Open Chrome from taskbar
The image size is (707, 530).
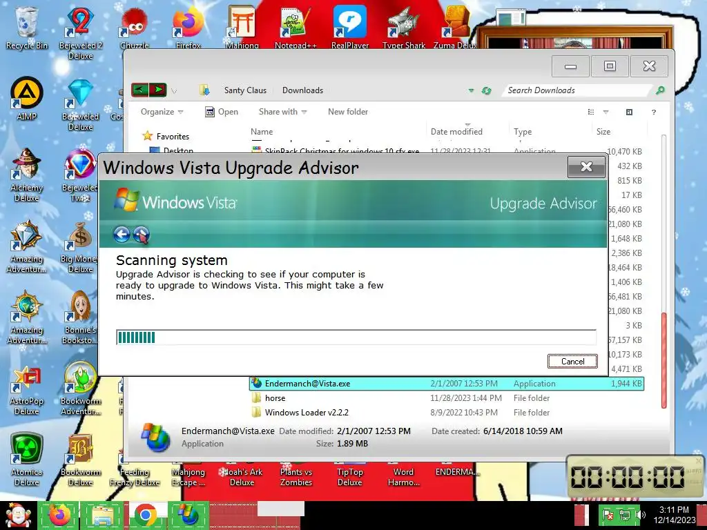point(145,516)
